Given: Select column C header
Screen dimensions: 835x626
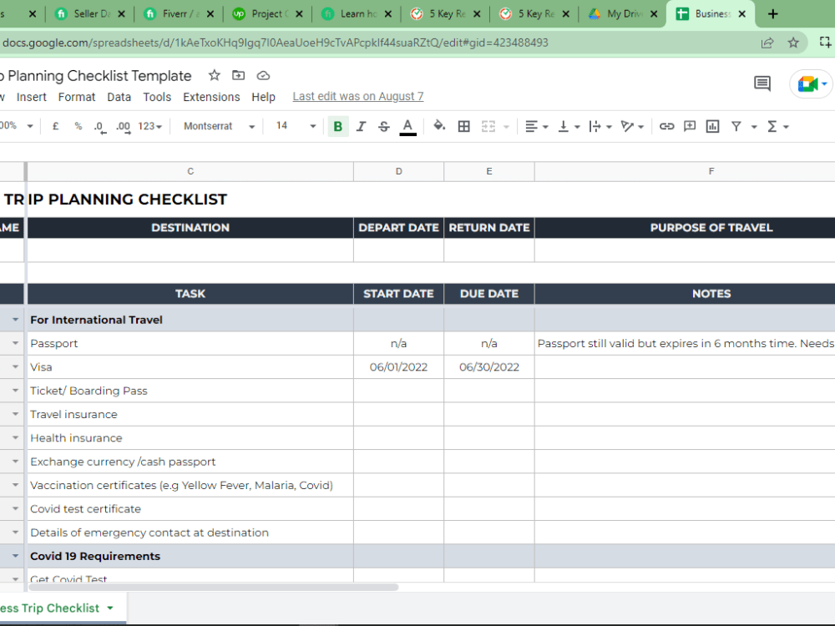Looking at the screenshot, I should click(190, 171).
